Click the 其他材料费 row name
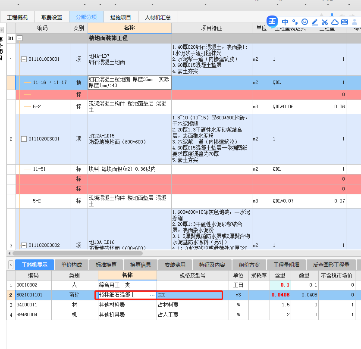The image size is (361, 349). [x=112, y=305]
